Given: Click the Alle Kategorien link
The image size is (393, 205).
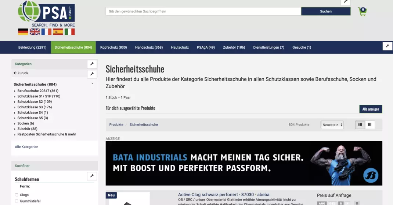Looking at the screenshot, I should (x=26, y=147).
